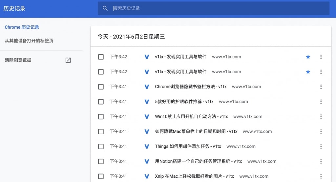Click the 历史记录 page title
Viewport: 336px width, 182px height.
(14, 8)
